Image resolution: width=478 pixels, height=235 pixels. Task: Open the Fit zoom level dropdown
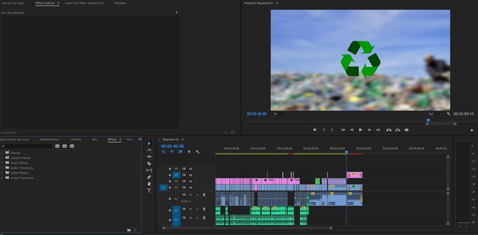pos(280,114)
